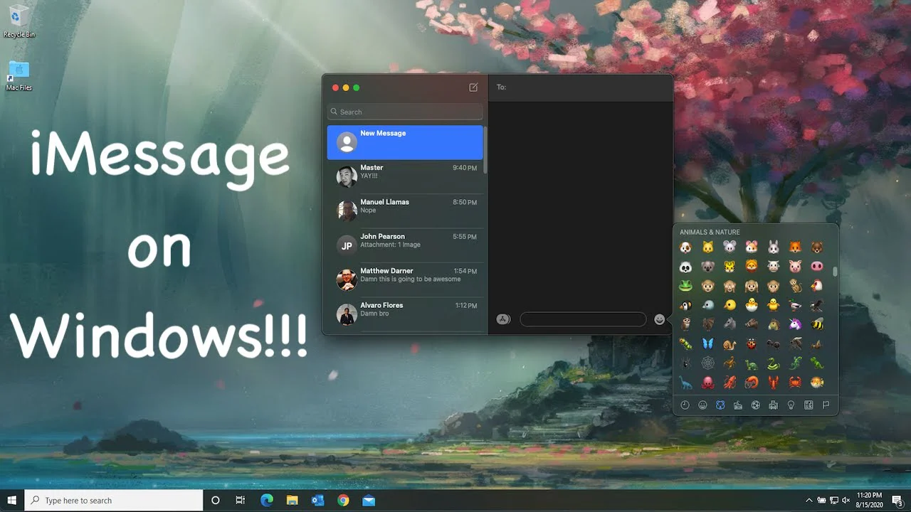Viewport: 911px width, 512px height.
Task: Start a new message with the compose icon
Action: [473, 87]
